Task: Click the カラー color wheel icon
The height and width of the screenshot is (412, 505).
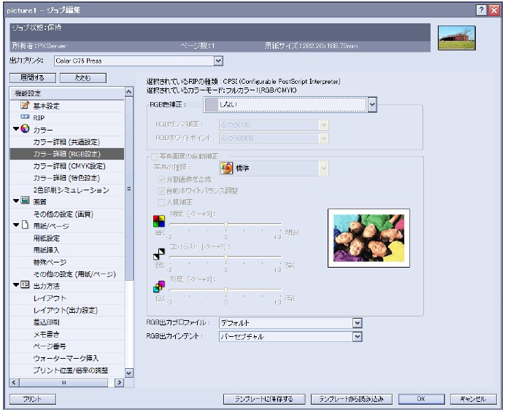Action: click(x=25, y=129)
